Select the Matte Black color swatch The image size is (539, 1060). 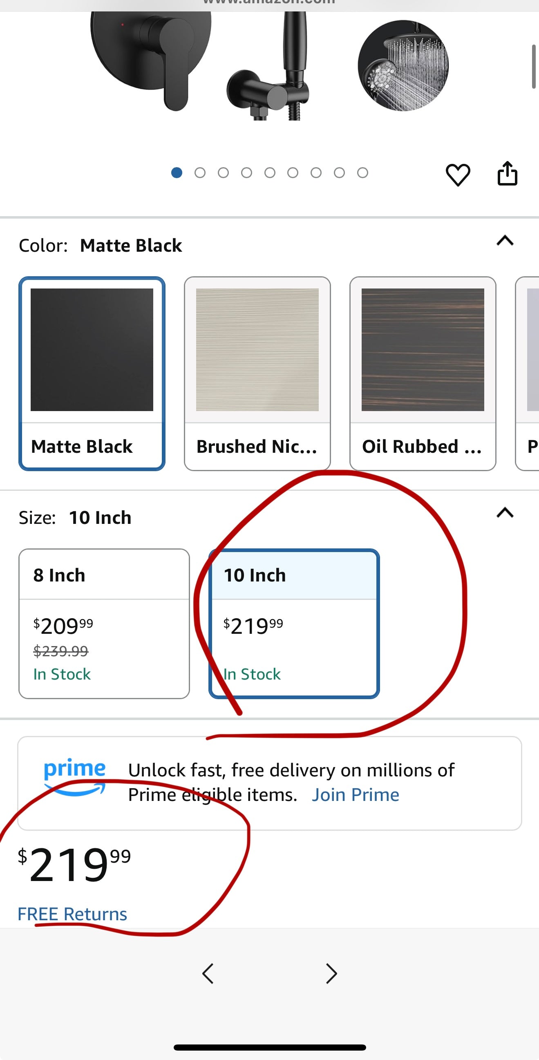pyautogui.click(x=92, y=373)
